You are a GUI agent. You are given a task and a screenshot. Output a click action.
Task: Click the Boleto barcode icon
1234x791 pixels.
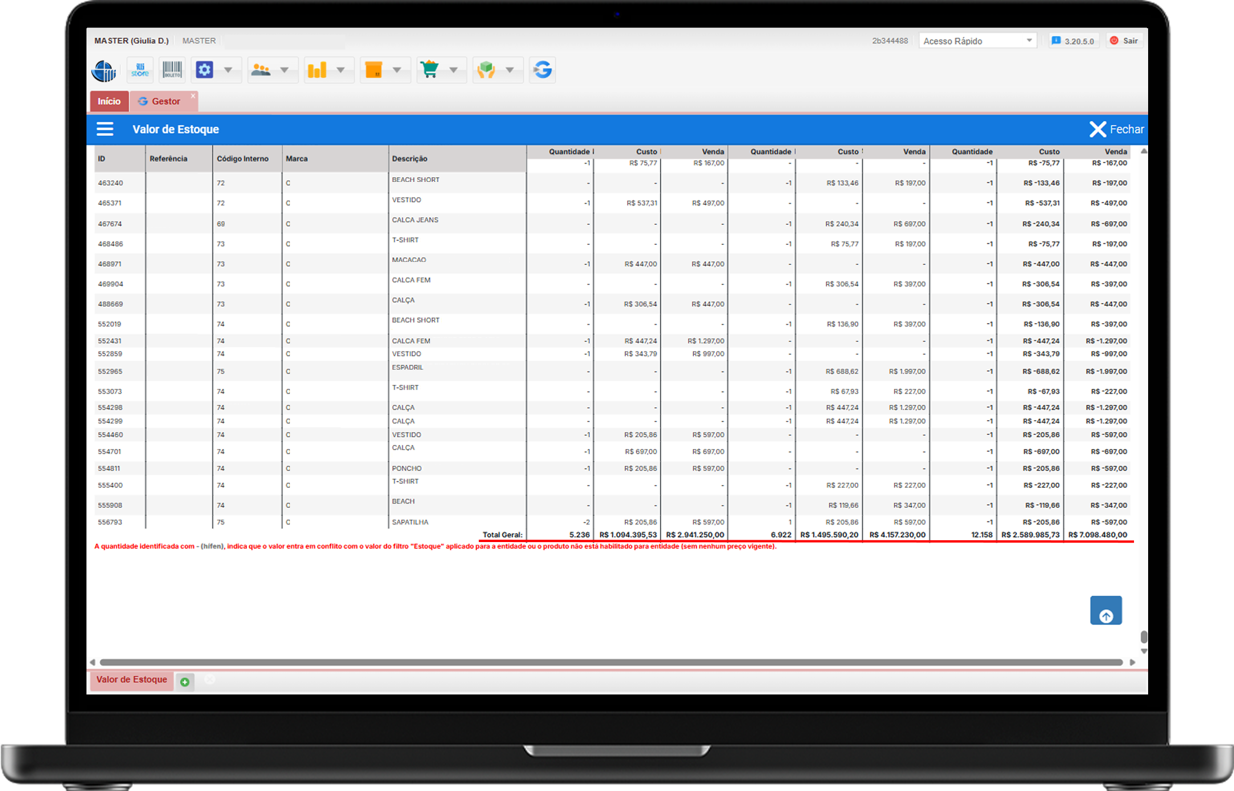[172, 70]
